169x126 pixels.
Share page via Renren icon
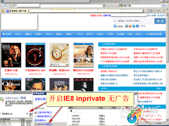point(137,26)
